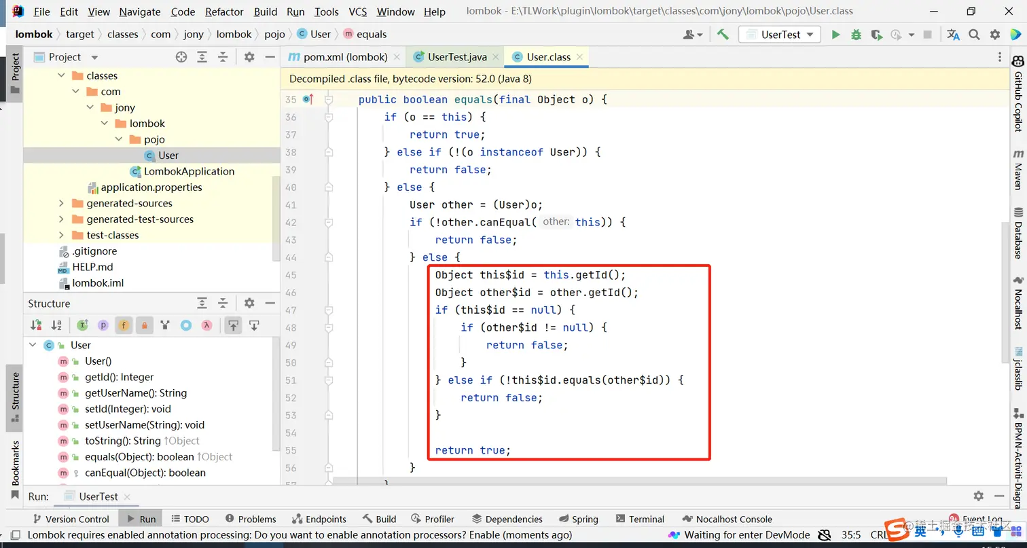Open IDE settings gear in main toolbar
Screen dimensions: 1027x548
point(995,35)
